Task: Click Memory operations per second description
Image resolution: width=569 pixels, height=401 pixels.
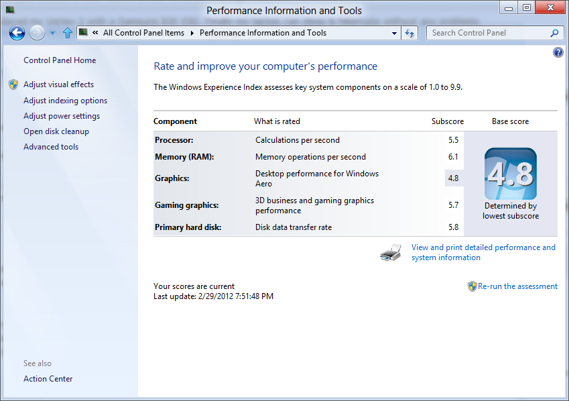Action: coord(310,157)
